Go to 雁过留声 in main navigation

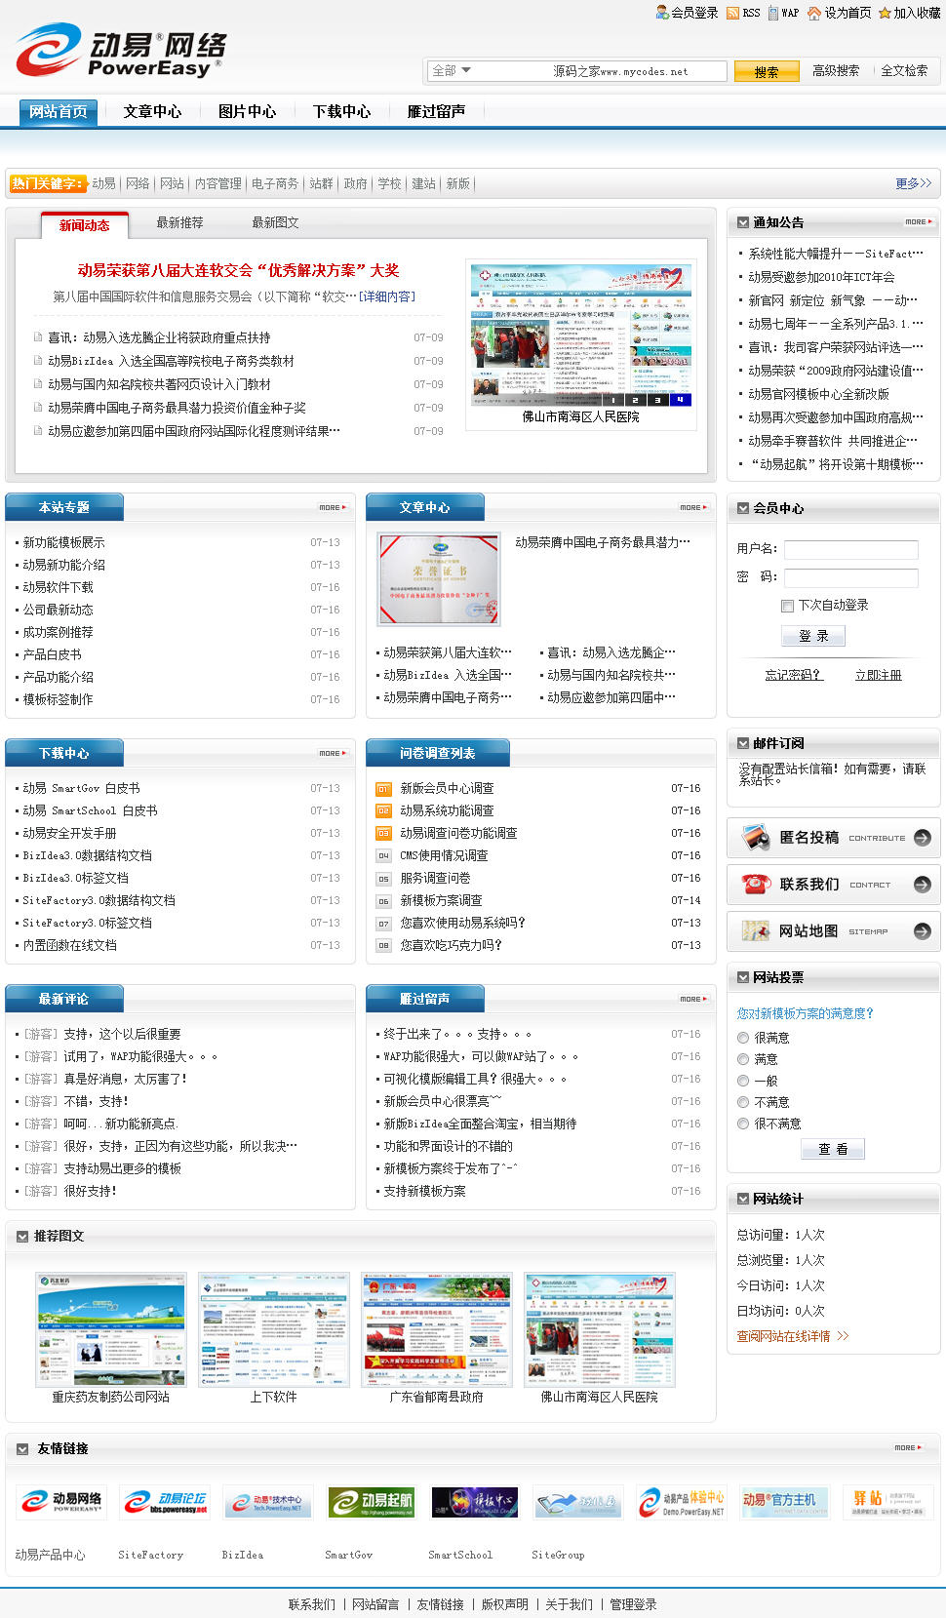pyautogui.click(x=436, y=112)
